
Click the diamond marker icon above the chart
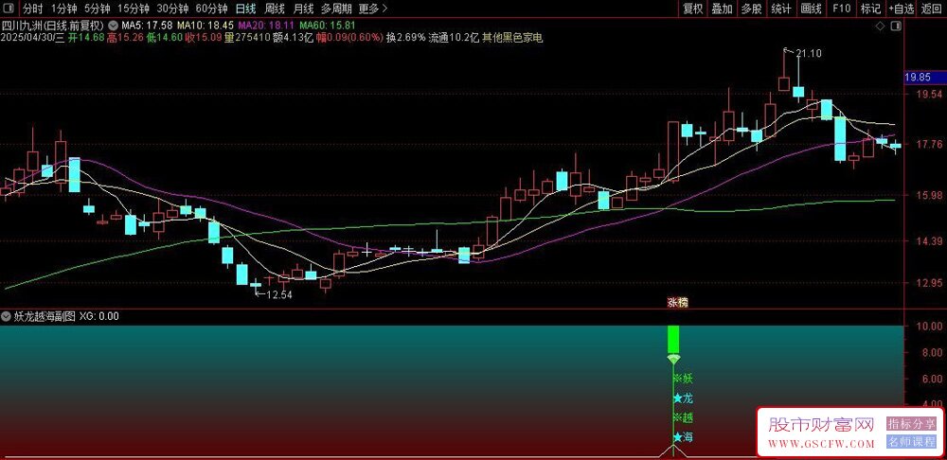tap(881, 26)
